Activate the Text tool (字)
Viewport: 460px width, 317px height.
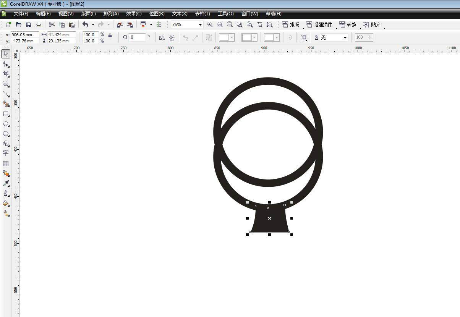point(6,153)
